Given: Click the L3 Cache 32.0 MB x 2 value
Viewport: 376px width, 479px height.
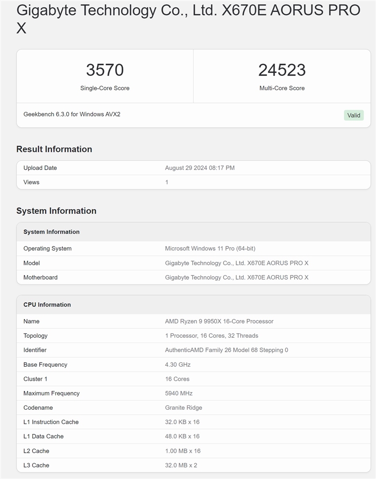Looking at the screenshot, I should (182, 465).
